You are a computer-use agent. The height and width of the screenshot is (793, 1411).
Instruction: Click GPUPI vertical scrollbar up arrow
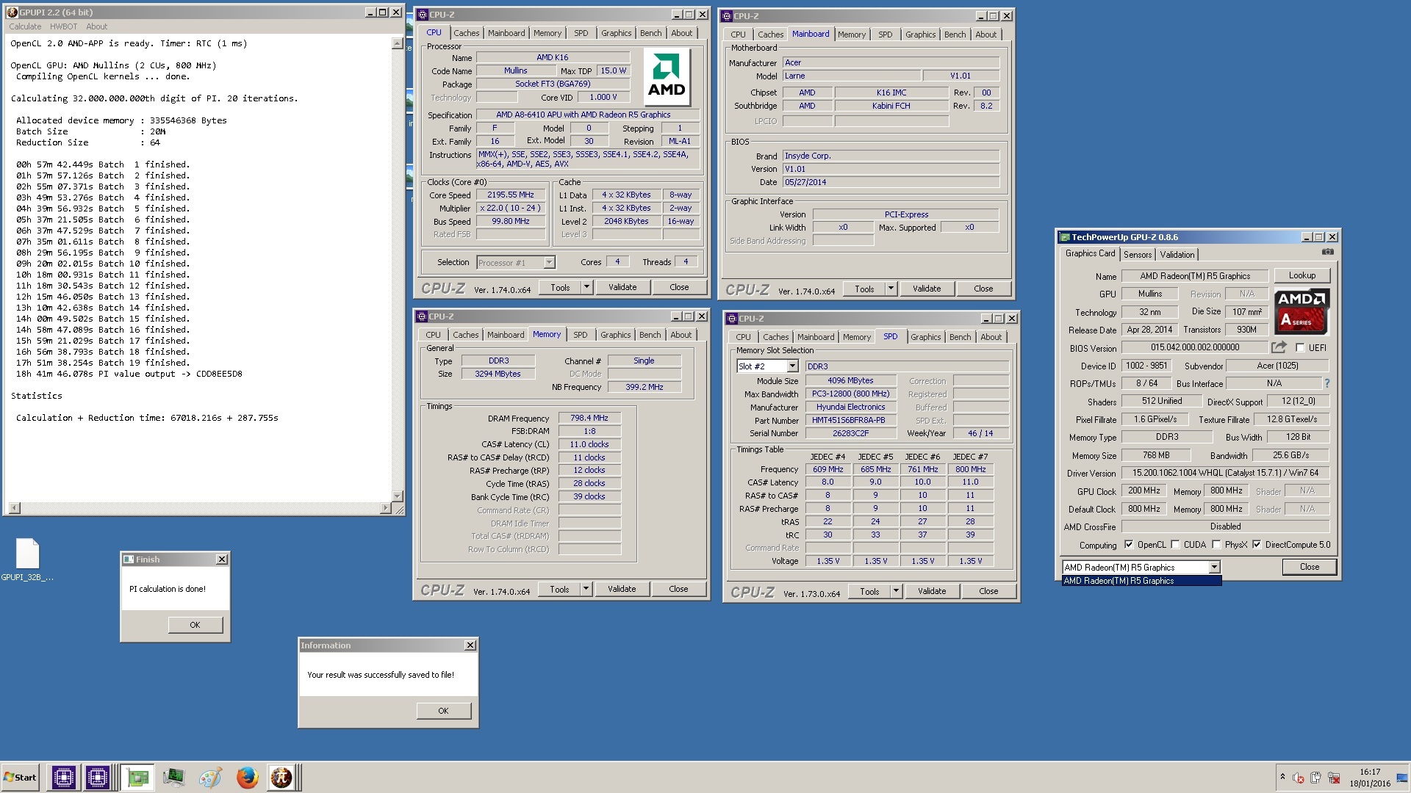coord(398,44)
